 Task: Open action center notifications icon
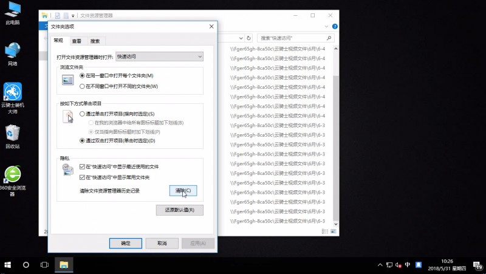tap(478, 265)
